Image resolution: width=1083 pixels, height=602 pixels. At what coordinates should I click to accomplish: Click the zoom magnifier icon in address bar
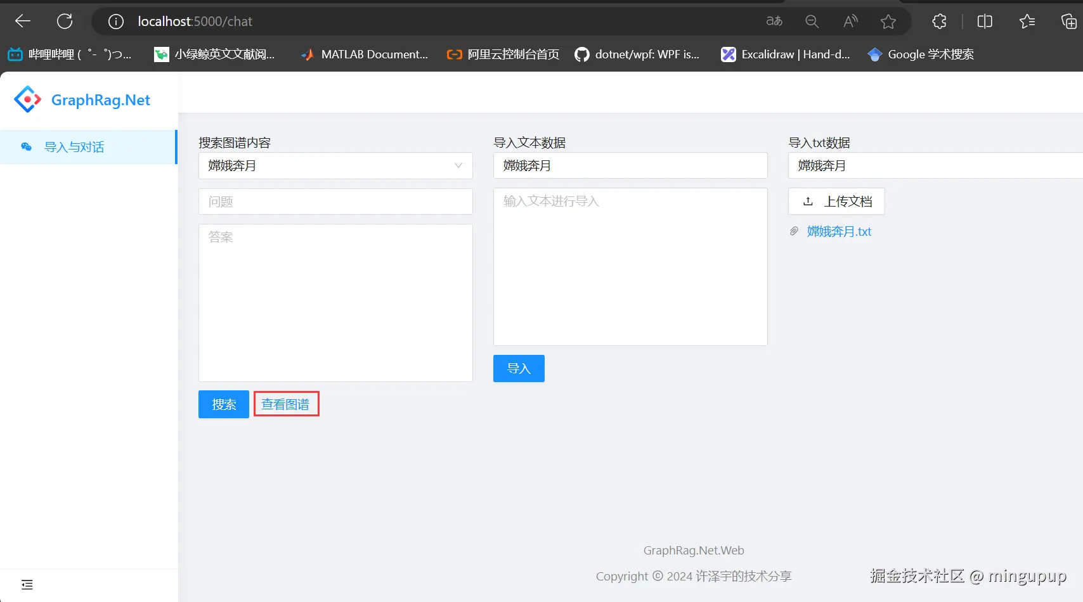pos(812,22)
